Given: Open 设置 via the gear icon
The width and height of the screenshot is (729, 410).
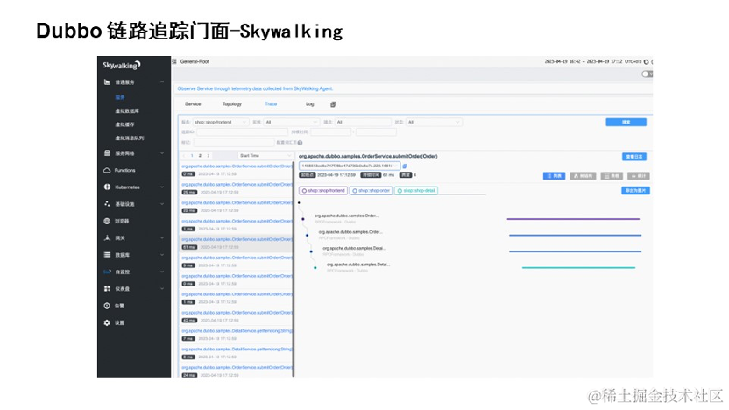Looking at the screenshot, I should tap(107, 322).
